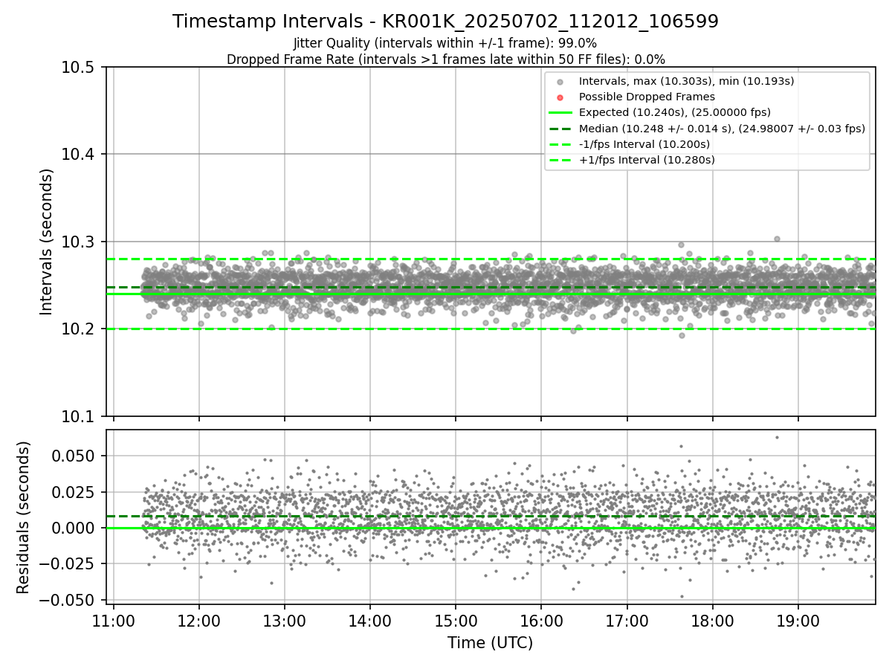Click the 17:00 time tick label
The image size is (892, 669).
[627, 620]
